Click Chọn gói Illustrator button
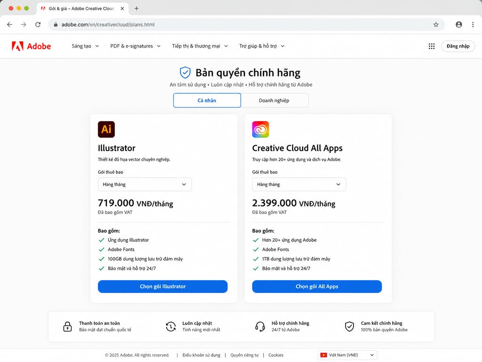 tap(162, 286)
